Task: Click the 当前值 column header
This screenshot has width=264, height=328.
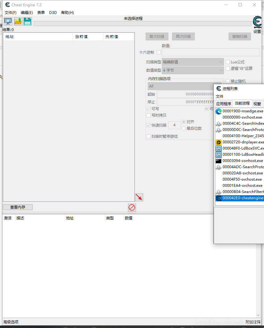Action: [88, 37]
